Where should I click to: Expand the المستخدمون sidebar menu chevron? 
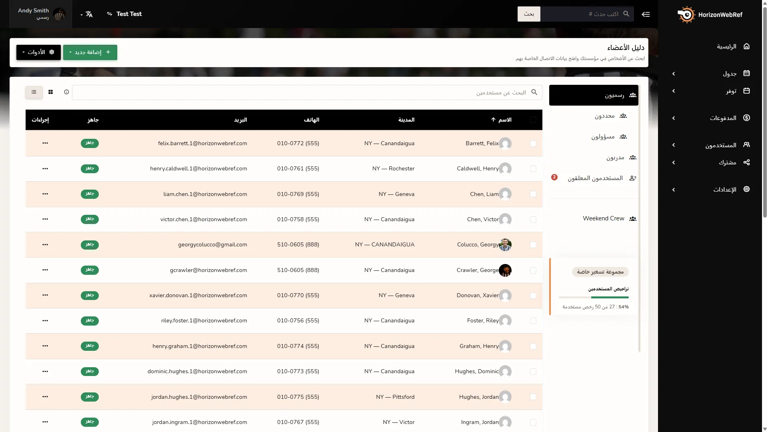pos(674,145)
